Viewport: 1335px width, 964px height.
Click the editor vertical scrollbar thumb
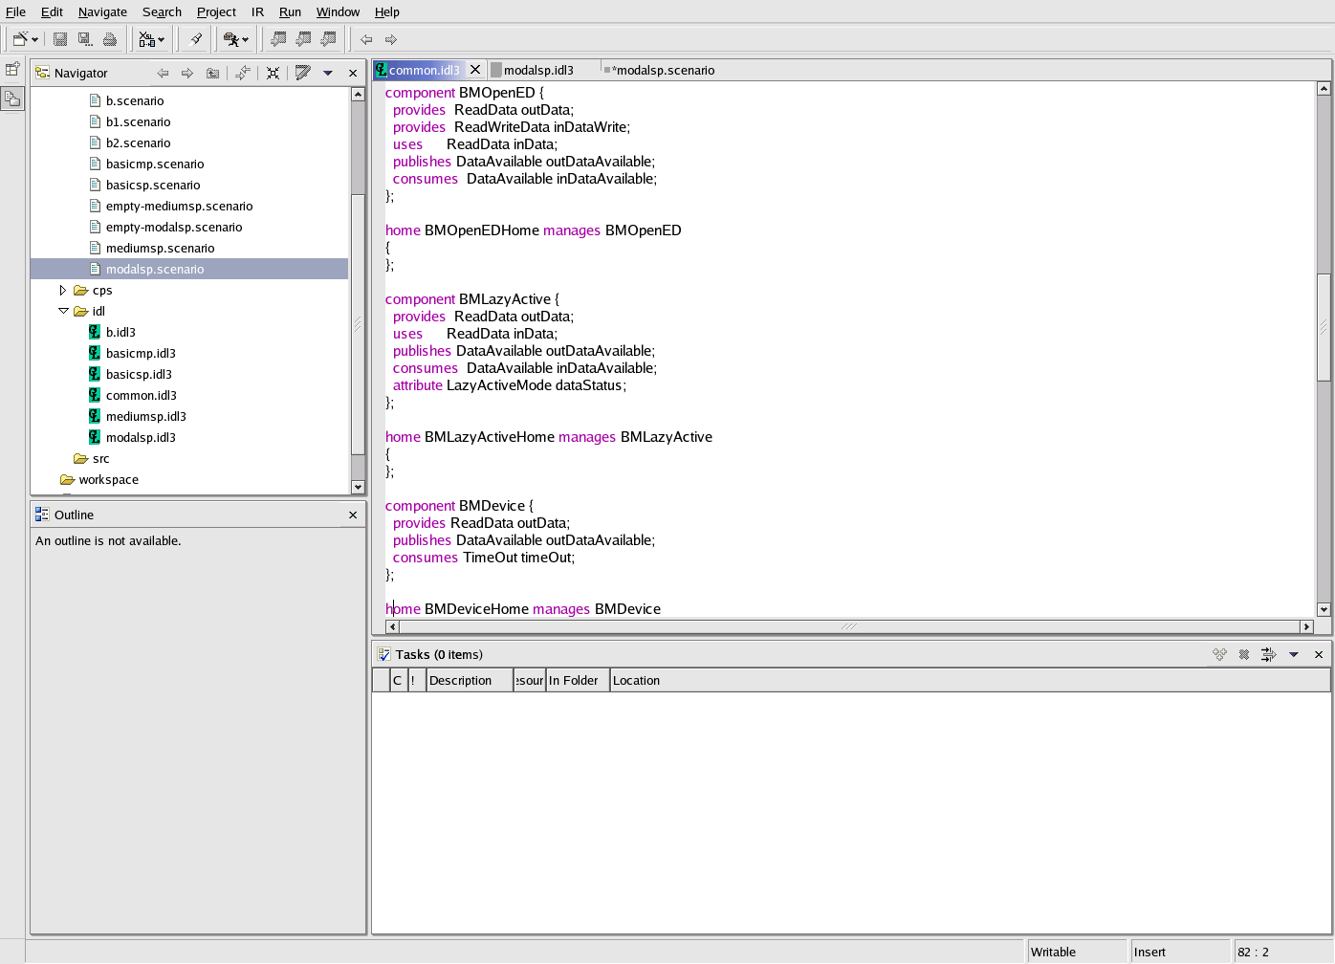1324,325
